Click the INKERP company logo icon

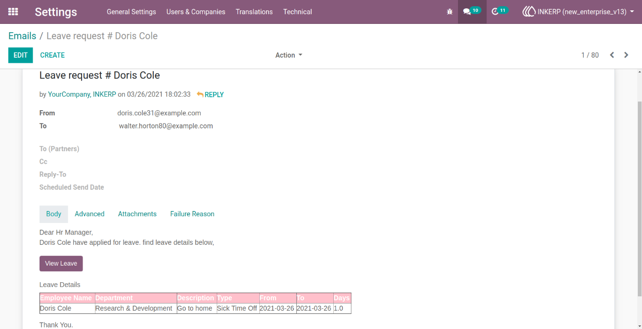529,11
